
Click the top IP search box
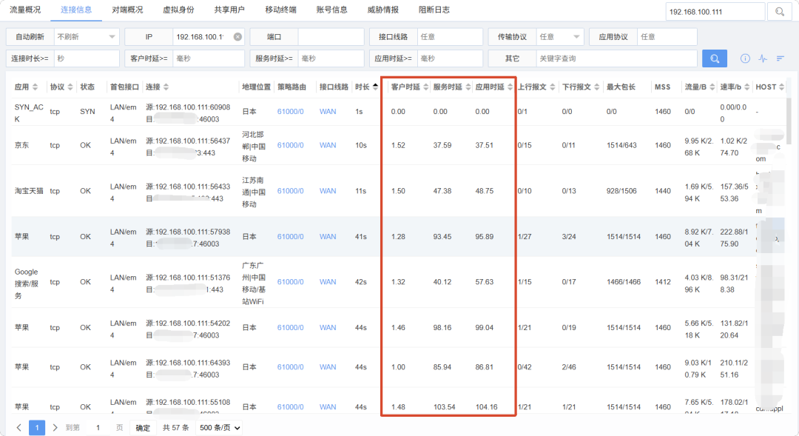[715, 12]
